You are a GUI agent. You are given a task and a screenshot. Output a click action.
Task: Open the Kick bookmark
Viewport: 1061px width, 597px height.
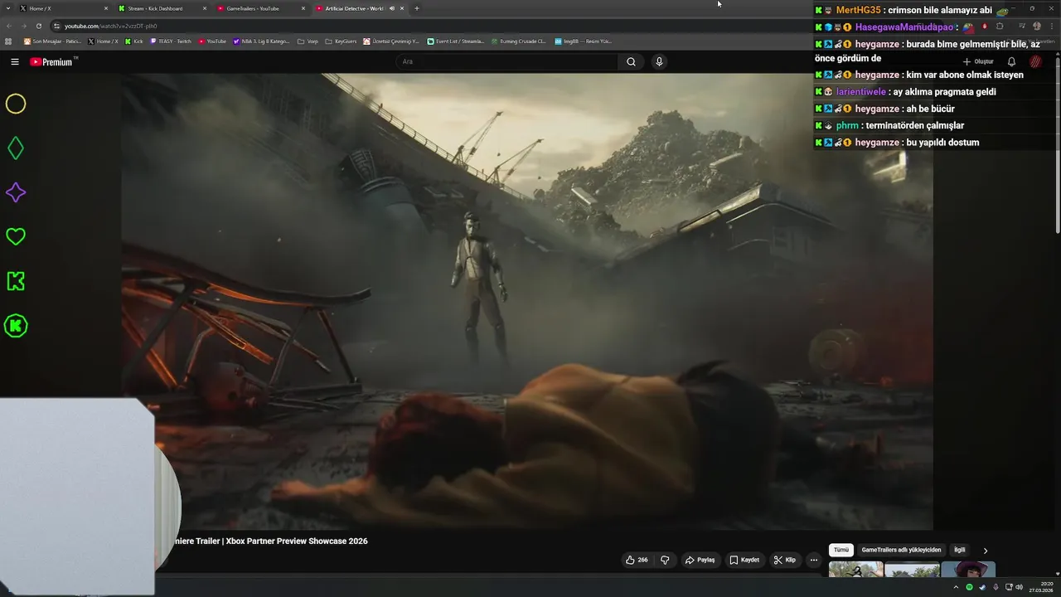coord(133,41)
